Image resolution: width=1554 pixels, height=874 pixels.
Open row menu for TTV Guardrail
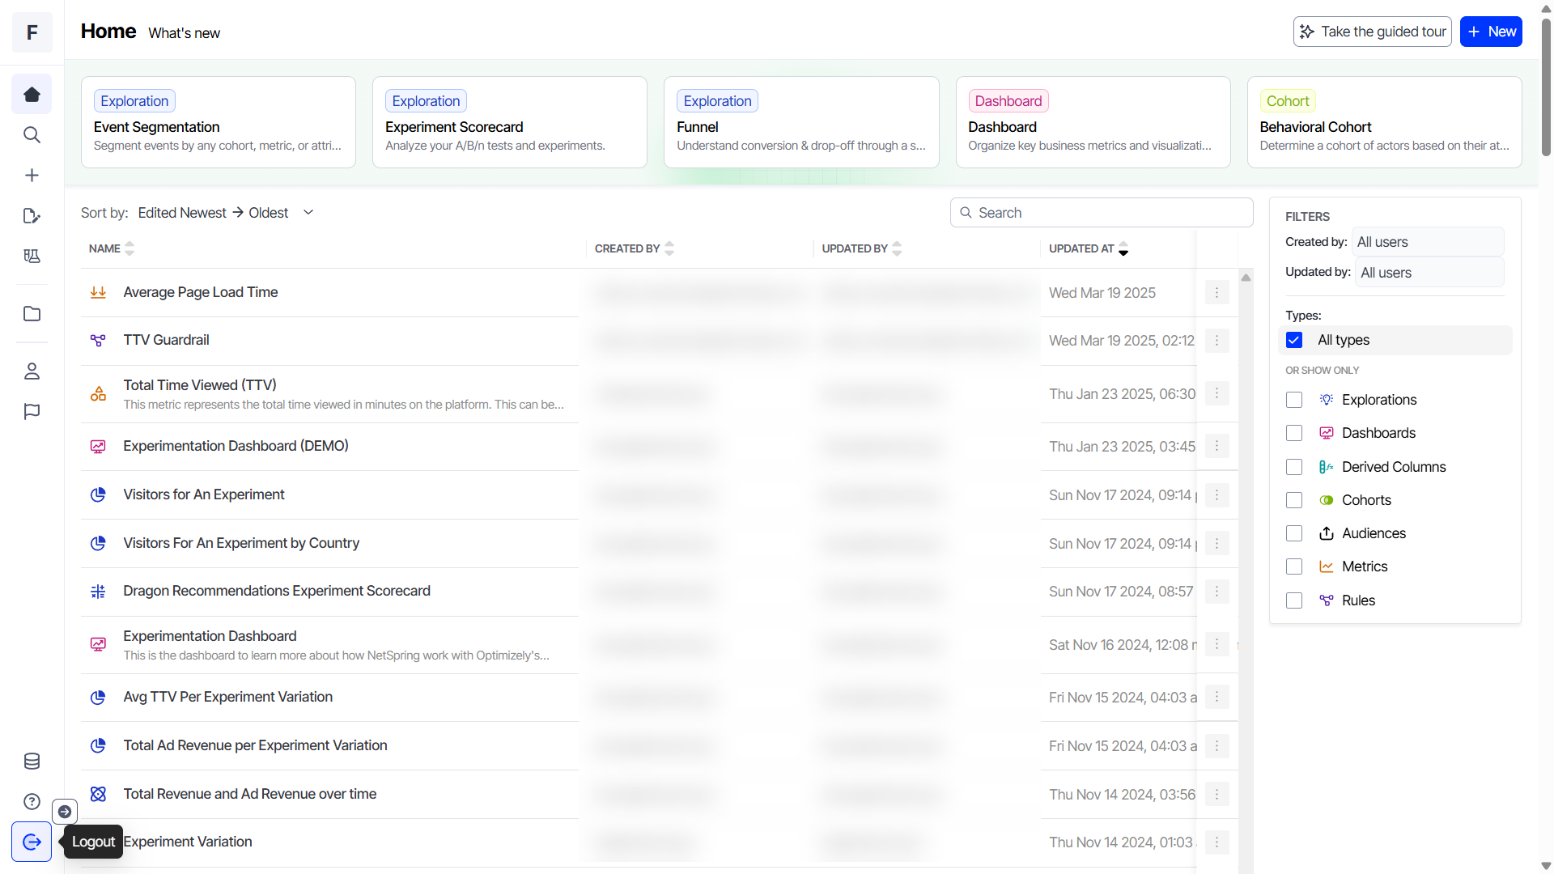coord(1216,341)
